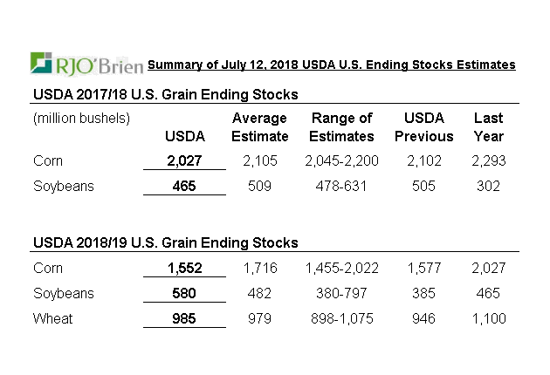The height and width of the screenshot is (375, 550).
Task: Click the corn estimate range 1,455-2,022
Action: pos(342,269)
